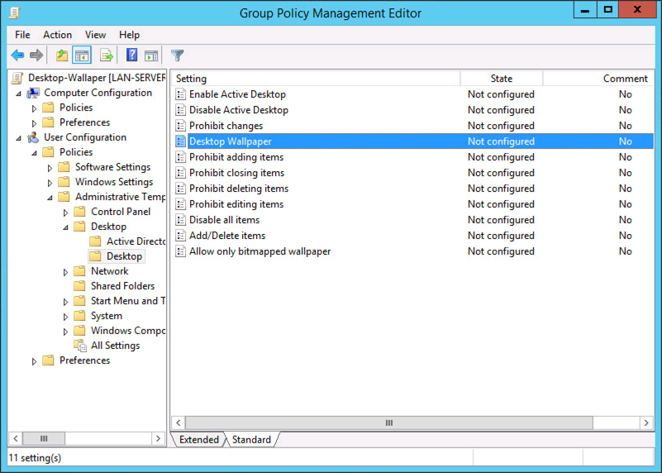Collapse the User Configuration node
Image resolution: width=662 pixels, height=473 pixels.
click(x=18, y=138)
